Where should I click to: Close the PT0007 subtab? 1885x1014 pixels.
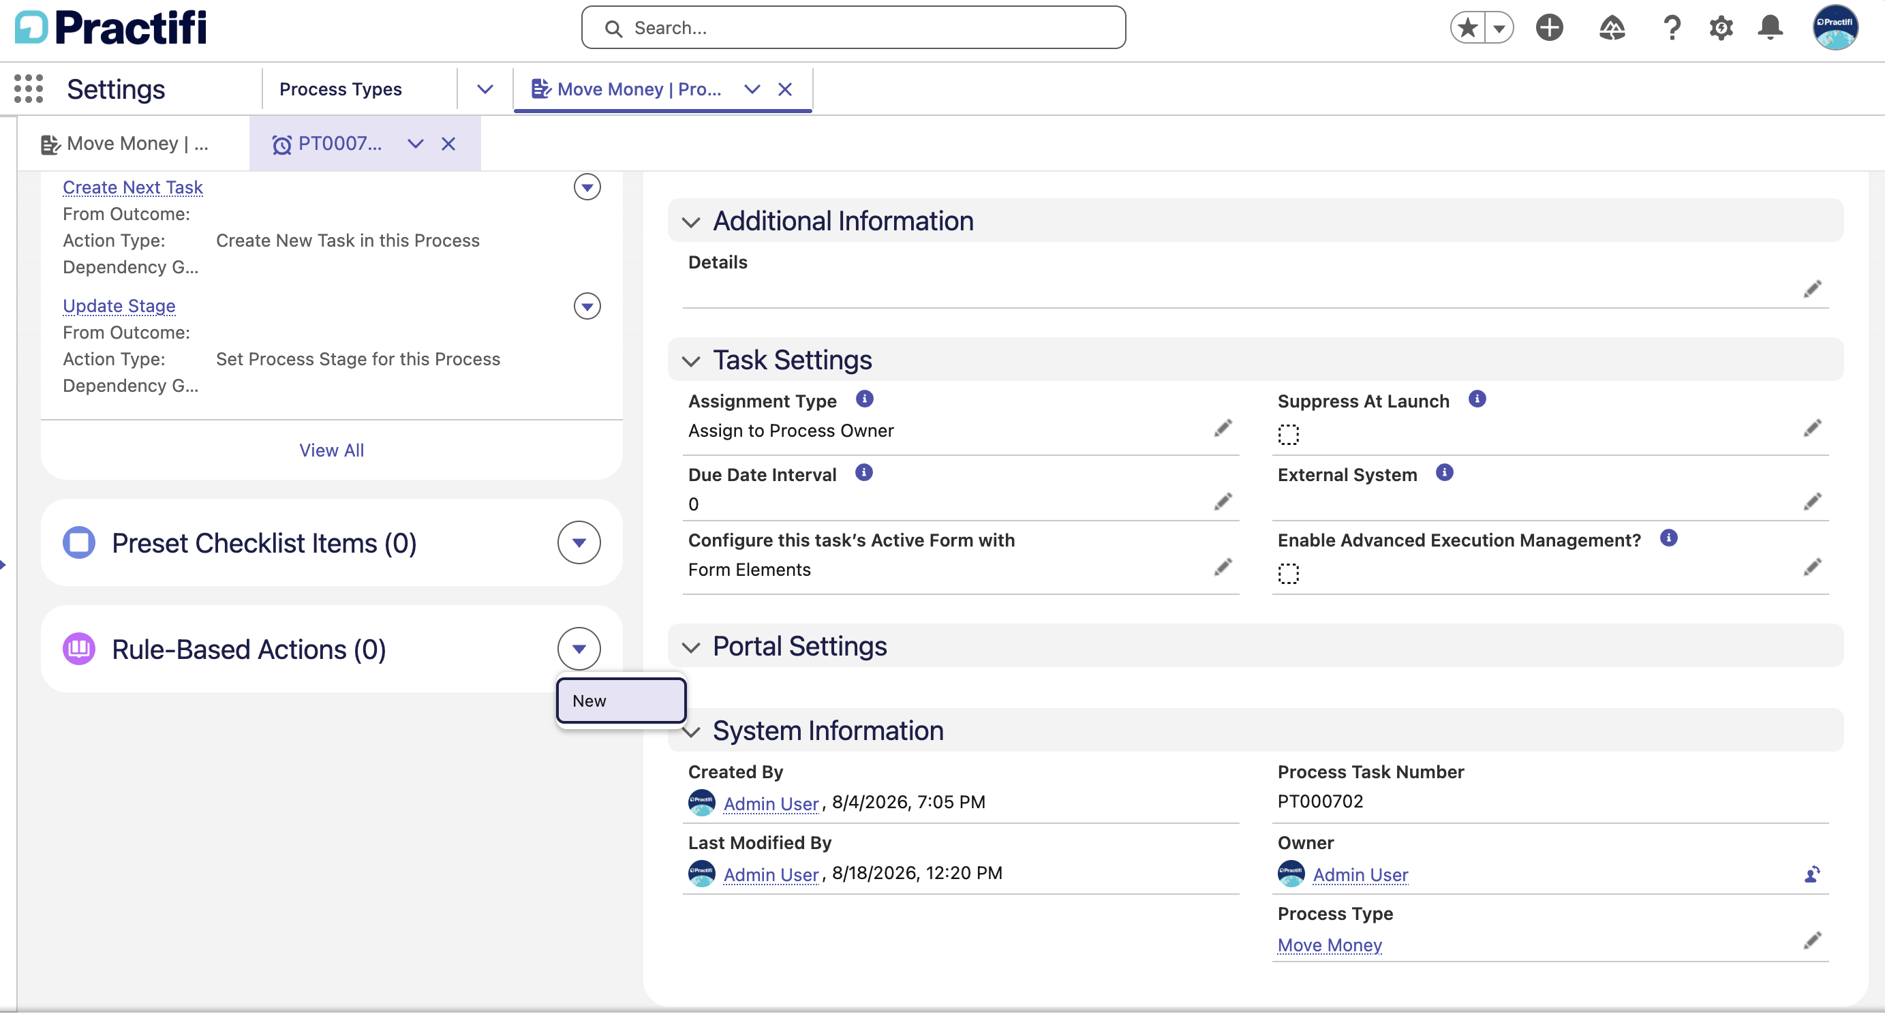coord(448,143)
